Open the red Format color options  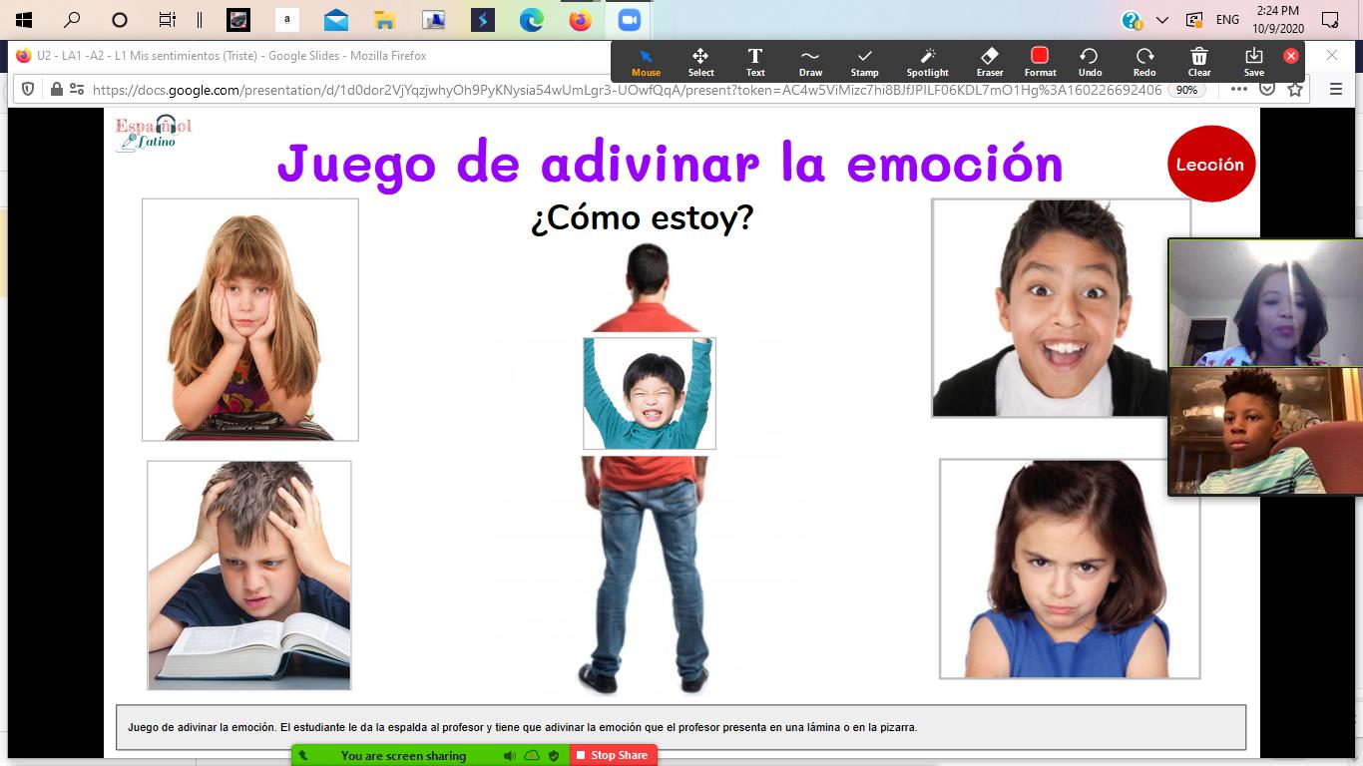[1040, 62]
